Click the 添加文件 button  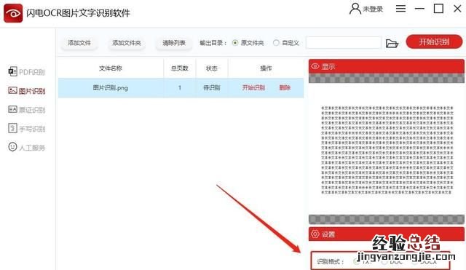click(x=79, y=43)
